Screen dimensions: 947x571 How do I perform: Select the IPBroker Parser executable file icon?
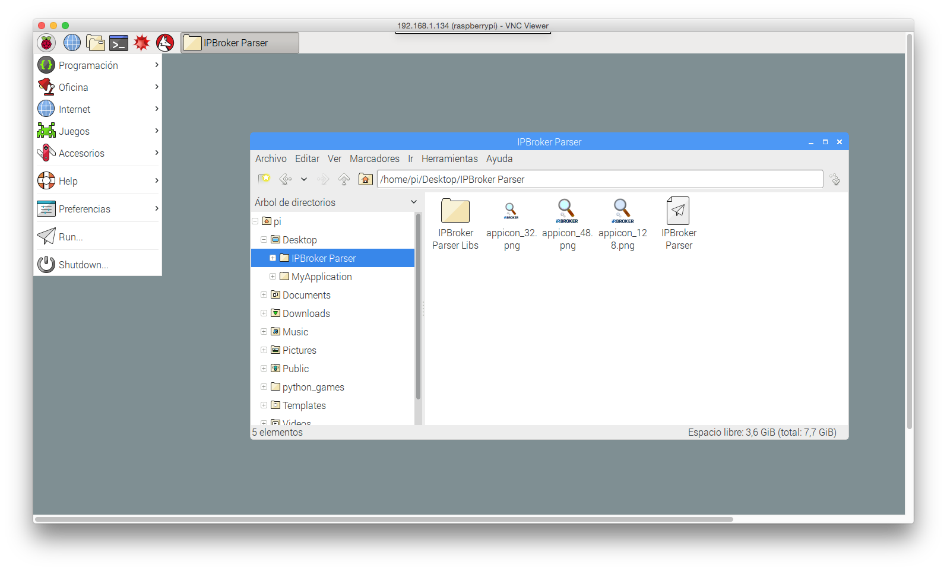(x=679, y=224)
